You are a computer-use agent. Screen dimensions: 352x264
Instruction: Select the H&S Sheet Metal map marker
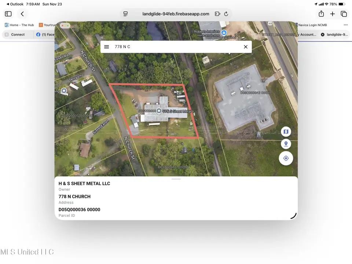coord(159,111)
